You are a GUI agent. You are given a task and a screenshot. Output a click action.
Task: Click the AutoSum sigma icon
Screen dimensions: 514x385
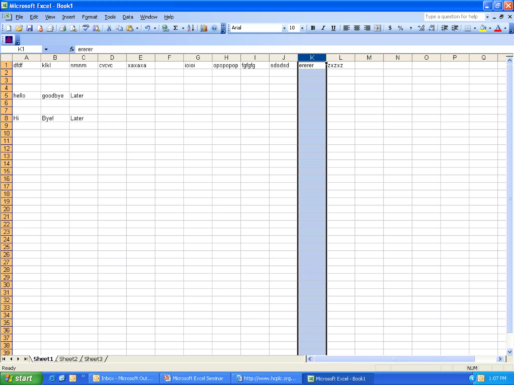[x=176, y=28]
